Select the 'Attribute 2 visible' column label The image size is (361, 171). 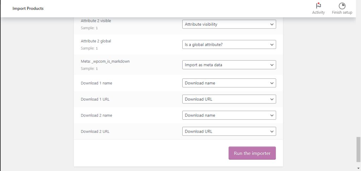coord(96,21)
